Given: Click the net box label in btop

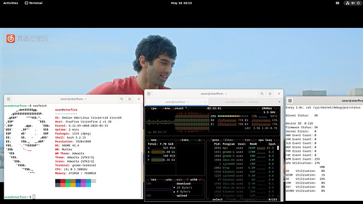Looking at the screenshot, I should pyautogui.click(x=154, y=179).
